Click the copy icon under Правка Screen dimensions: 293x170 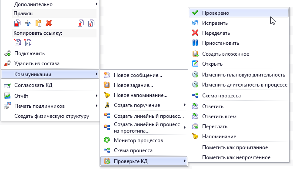pos(17,23)
